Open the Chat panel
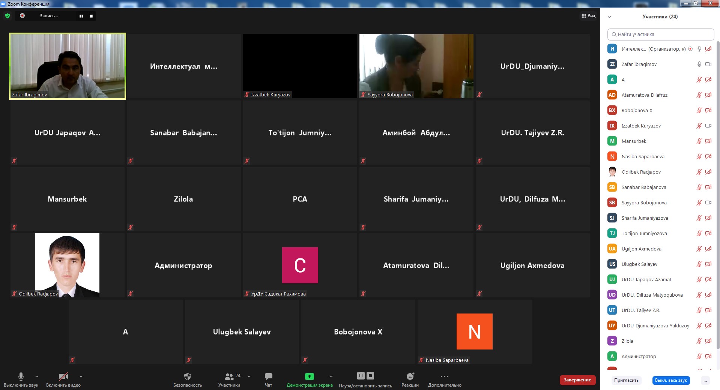This screenshot has height=390, width=720. [x=268, y=376]
